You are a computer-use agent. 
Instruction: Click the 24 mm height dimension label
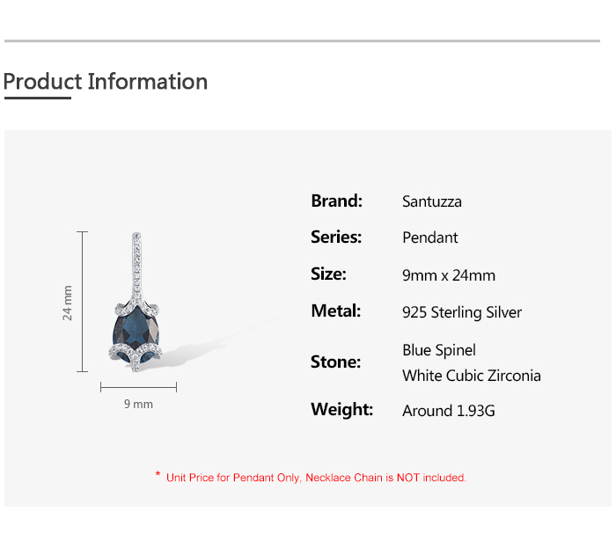68,303
